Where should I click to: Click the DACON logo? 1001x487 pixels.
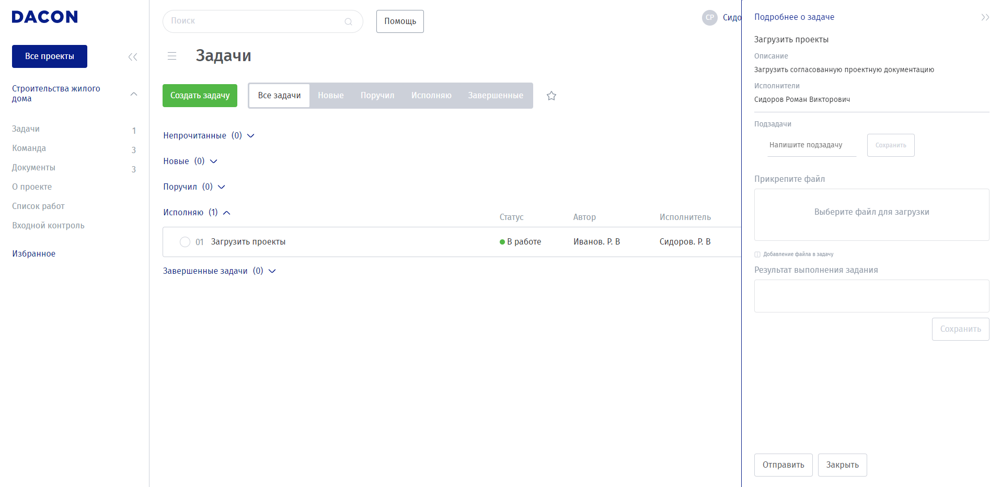(44, 17)
